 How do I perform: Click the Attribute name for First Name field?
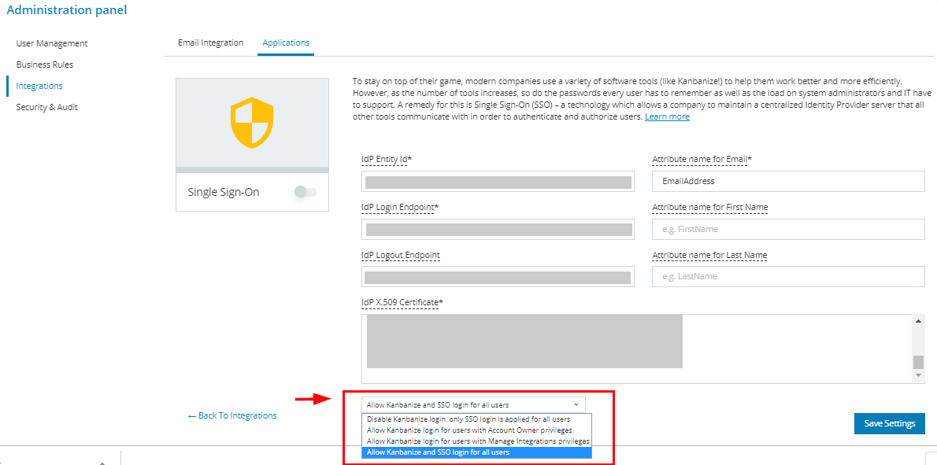[788, 229]
